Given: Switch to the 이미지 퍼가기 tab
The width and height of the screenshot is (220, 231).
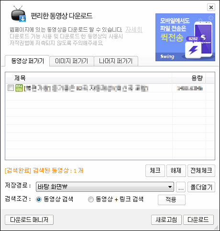Looking at the screenshot, I should coord(71,61).
